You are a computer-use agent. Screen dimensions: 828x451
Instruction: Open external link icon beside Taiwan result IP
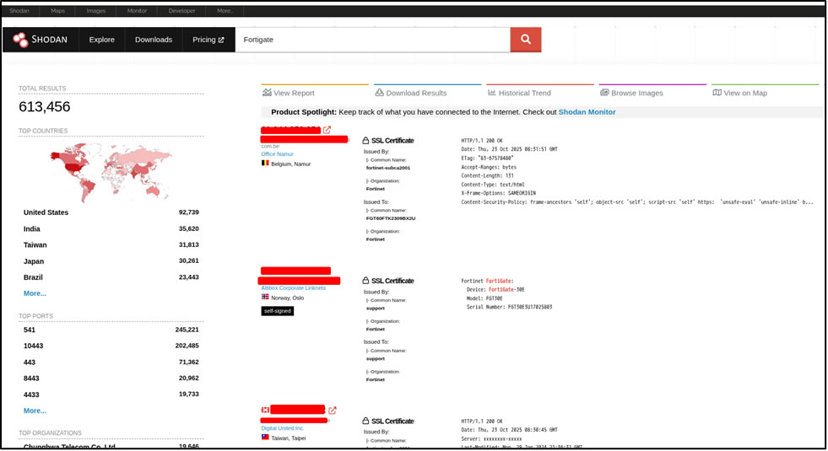tap(333, 410)
